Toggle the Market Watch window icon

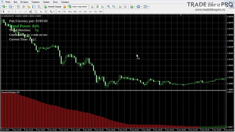(18, 7)
